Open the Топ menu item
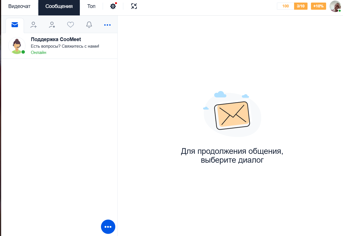Screen dimensions: 343x236 [x=91, y=6]
